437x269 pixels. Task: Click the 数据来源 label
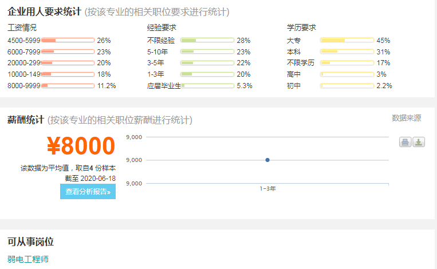(406, 118)
